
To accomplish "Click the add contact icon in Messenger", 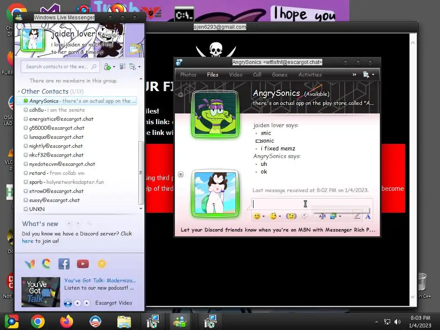I will pos(107,67).
